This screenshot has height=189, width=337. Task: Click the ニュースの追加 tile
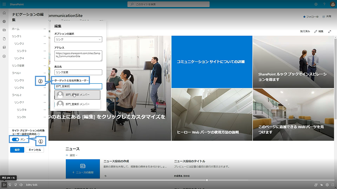tap(83, 169)
